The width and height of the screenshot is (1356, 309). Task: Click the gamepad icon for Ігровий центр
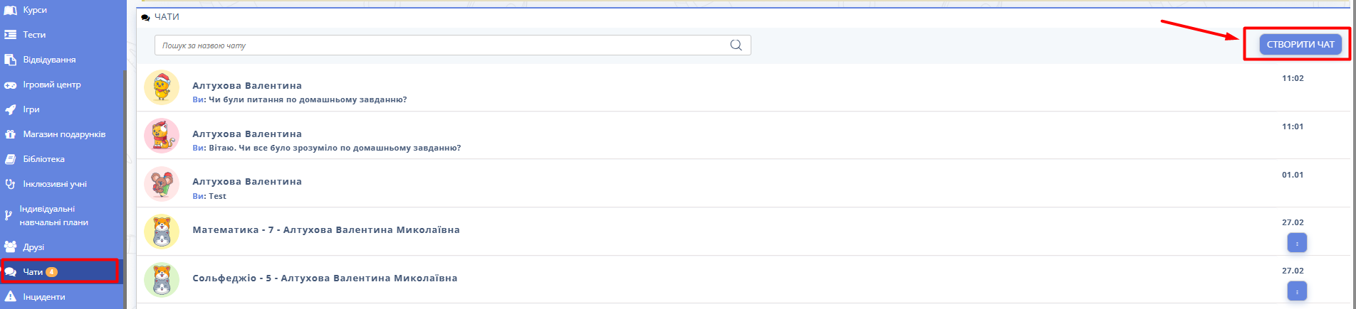pos(10,85)
